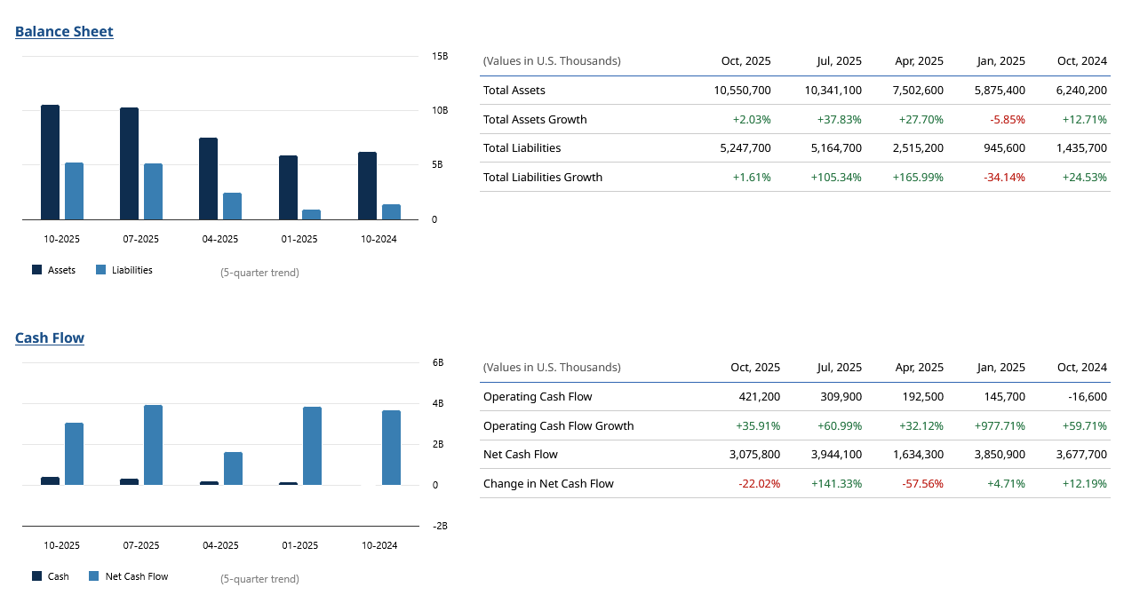Image resolution: width=1124 pixels, height=611 pixels.
Task: Click the 07-2025 Liabilities bar in Balance Sheet chart
Action: tap(153, 191)
